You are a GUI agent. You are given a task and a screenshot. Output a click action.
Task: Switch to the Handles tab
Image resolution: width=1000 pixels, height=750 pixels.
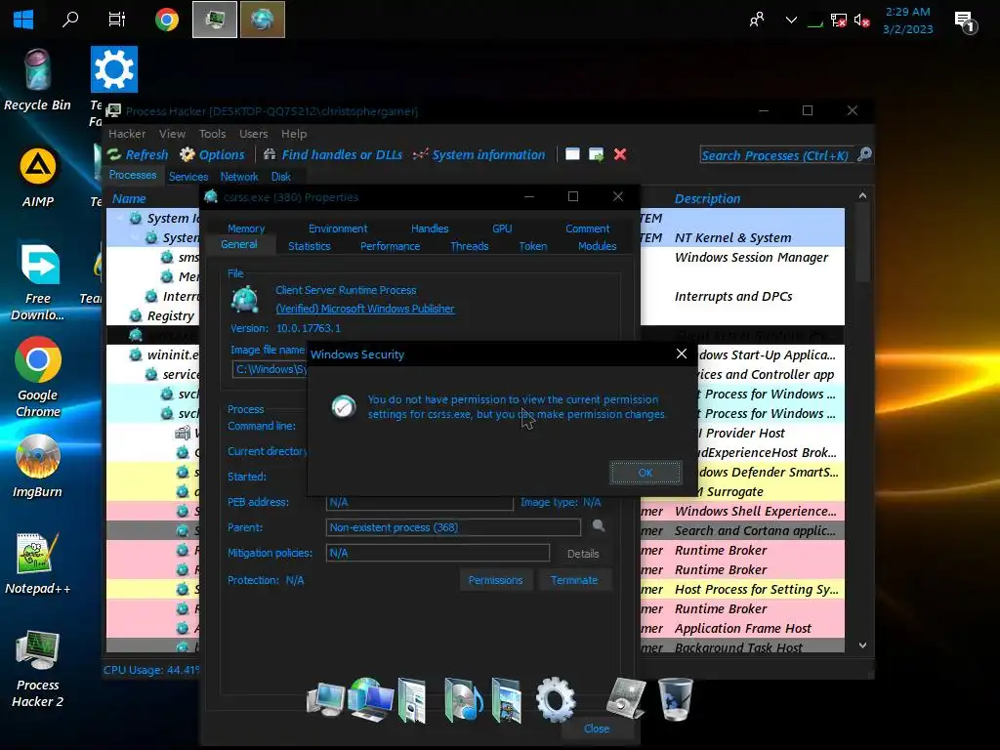click(430, 229)
